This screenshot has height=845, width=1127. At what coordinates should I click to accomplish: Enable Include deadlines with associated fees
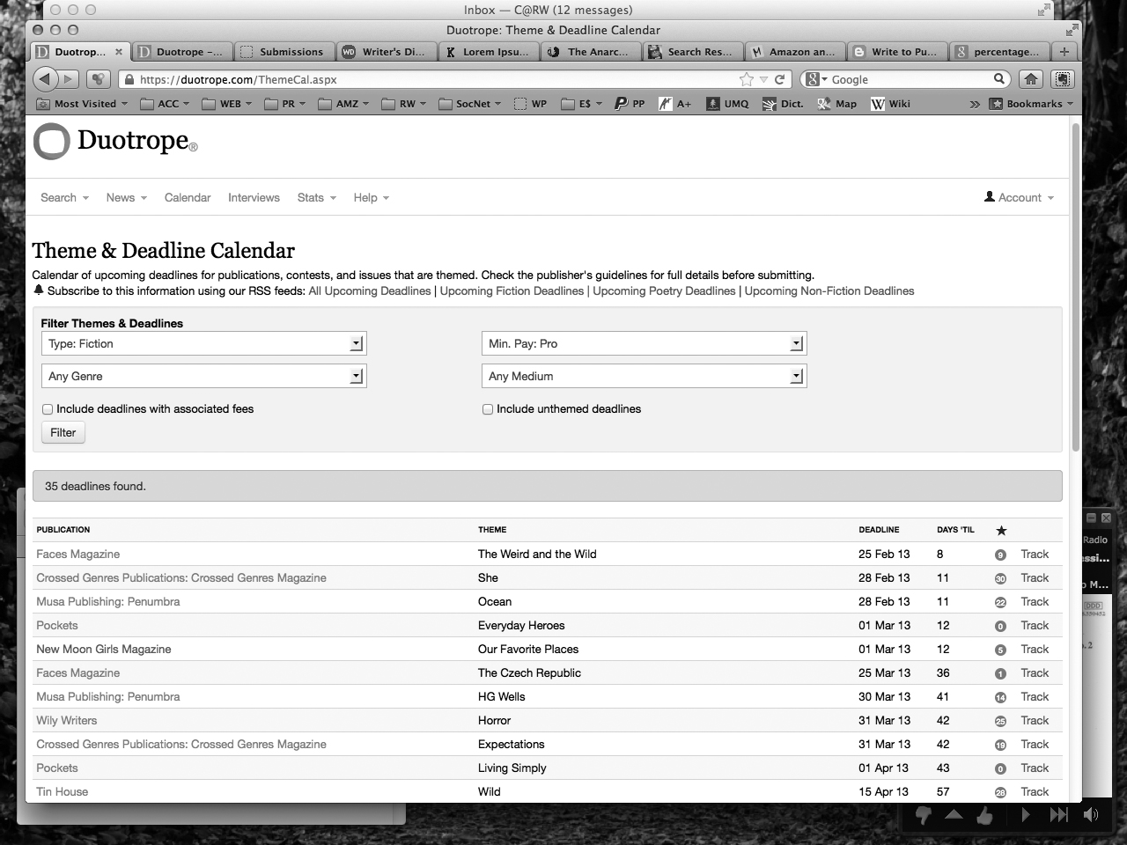48,409
